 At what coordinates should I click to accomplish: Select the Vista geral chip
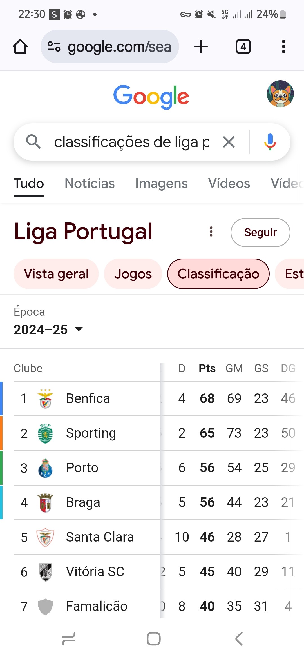point(56,274)
